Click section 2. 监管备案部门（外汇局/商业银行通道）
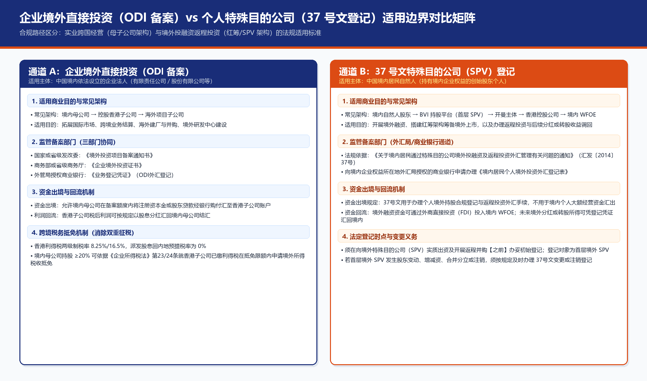 pyautogui.click(x=479, y=141)
